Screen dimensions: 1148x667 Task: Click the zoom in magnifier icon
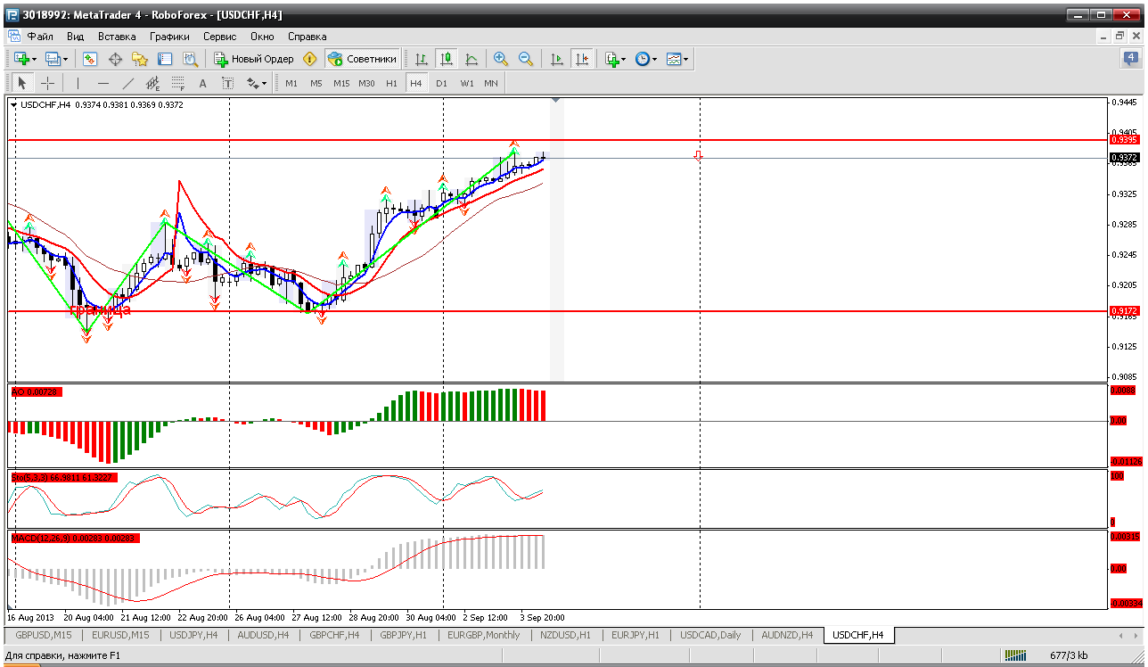pos(501,59)
